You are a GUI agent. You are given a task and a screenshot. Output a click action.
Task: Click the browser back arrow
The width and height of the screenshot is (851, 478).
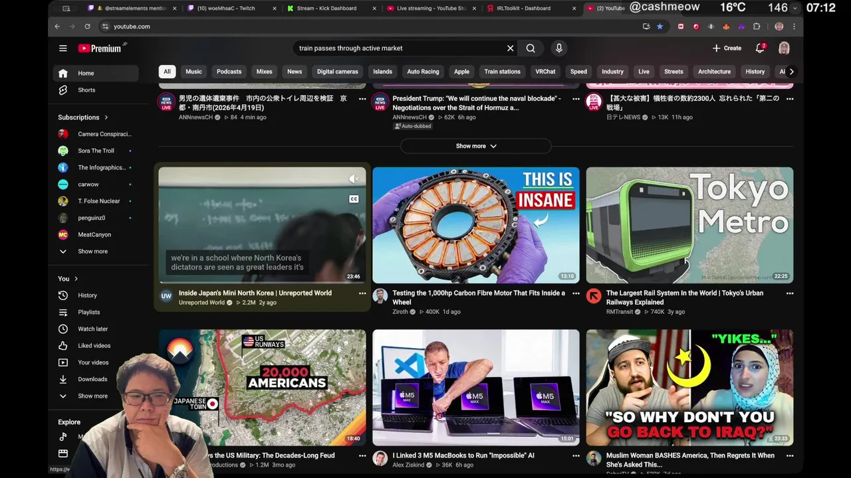(x=57, y=27)
